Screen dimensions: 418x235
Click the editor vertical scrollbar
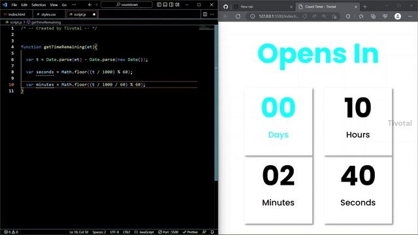click(x=216, y=102)
